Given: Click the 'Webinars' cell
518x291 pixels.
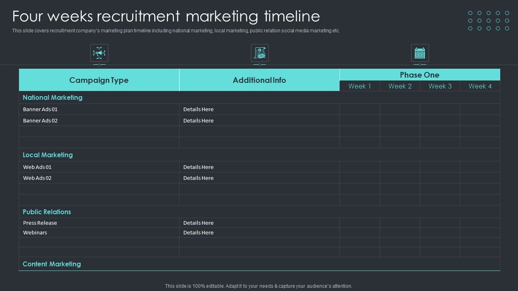Looking at the screenshot, I should pyautogui.click(x=99, y=232).
